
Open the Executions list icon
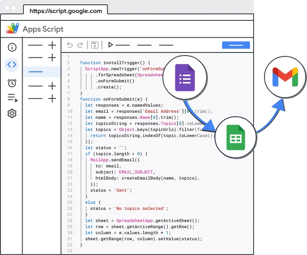click(x=13, y=98)
